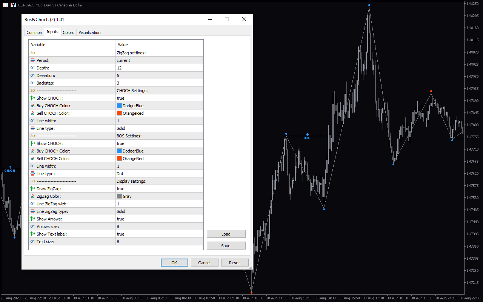Click the Value column header
This screenshot has height=302, width=483.
coord(159,45)
